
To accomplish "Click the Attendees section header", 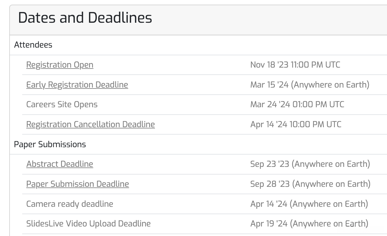I will pyautogui.click(x=33, y=45).
